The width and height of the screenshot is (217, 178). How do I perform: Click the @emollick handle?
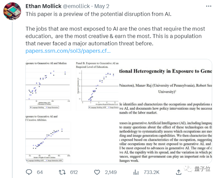pos(77,6)
